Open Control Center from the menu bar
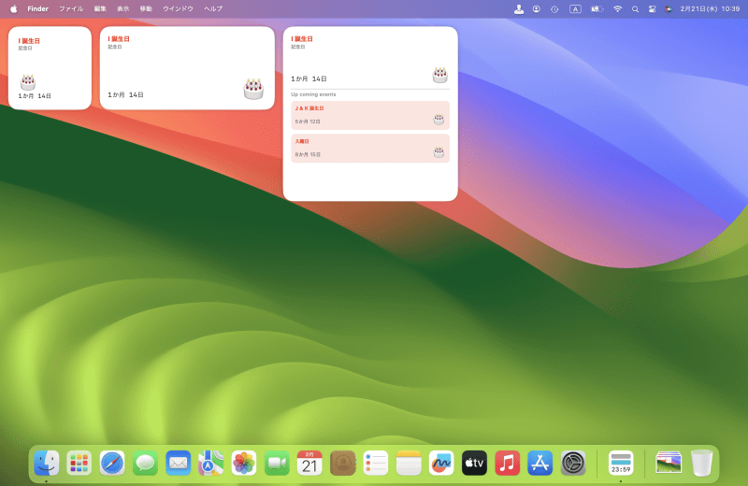The height and width of the screenshot is (486, 748). click(x=652, y=9)
